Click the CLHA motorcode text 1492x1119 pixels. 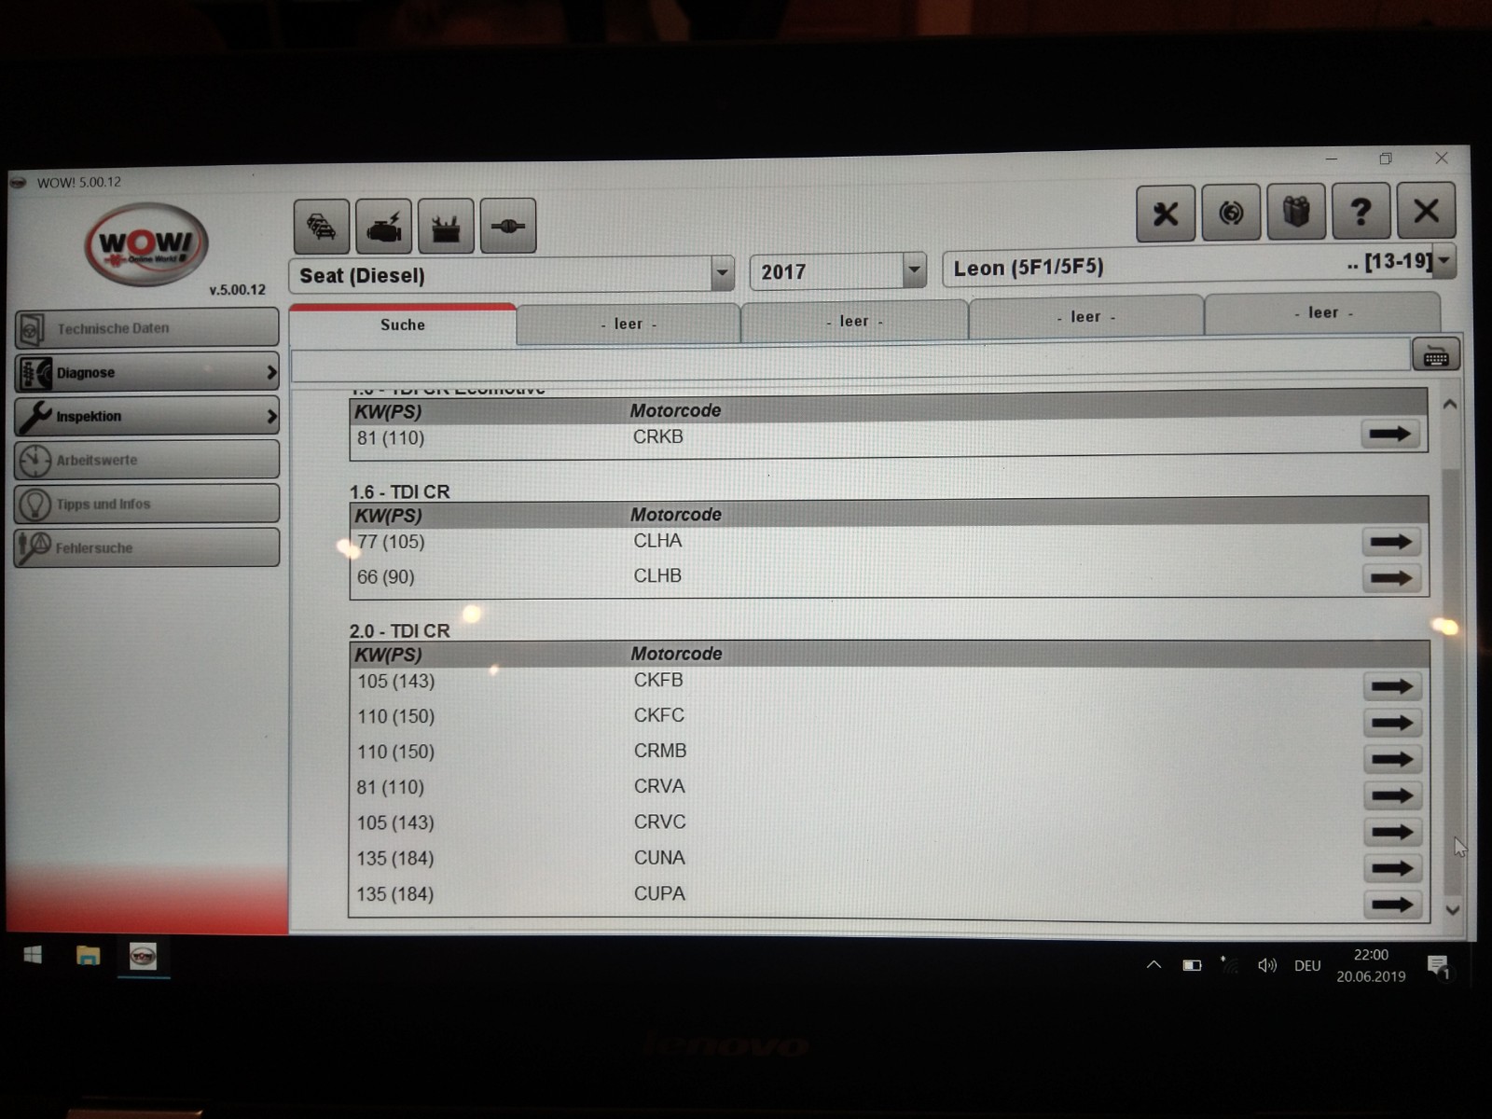658,541
